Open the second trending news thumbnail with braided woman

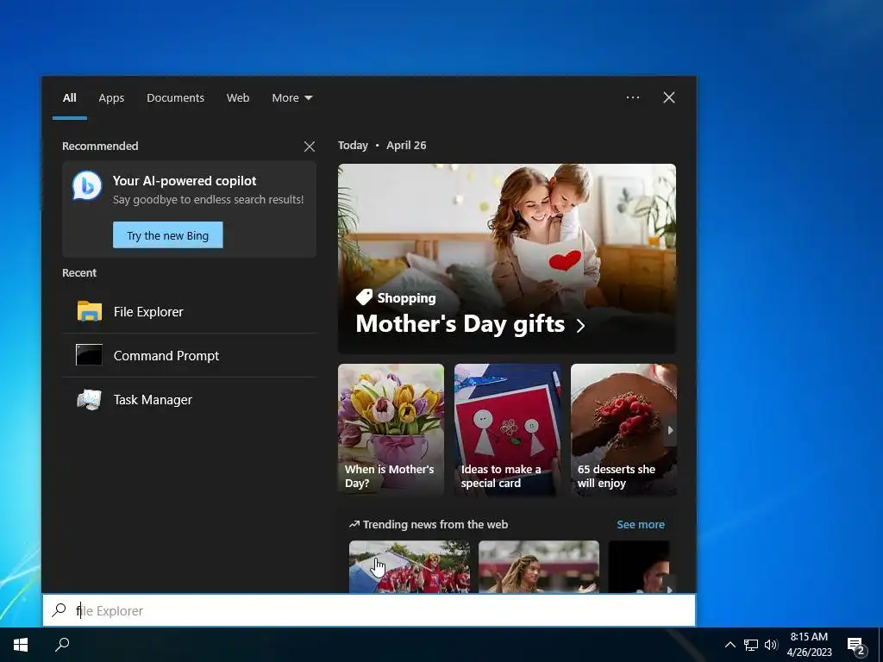(x=539, y=566)
